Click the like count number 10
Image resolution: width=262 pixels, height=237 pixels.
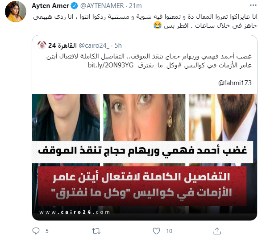coord(169,231)
